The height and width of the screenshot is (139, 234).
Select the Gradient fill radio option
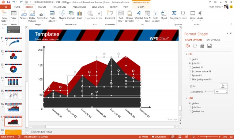190,67
